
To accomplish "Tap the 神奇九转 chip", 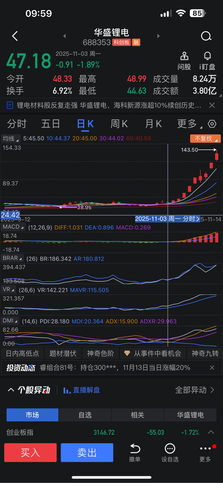I will click(205, 353).
